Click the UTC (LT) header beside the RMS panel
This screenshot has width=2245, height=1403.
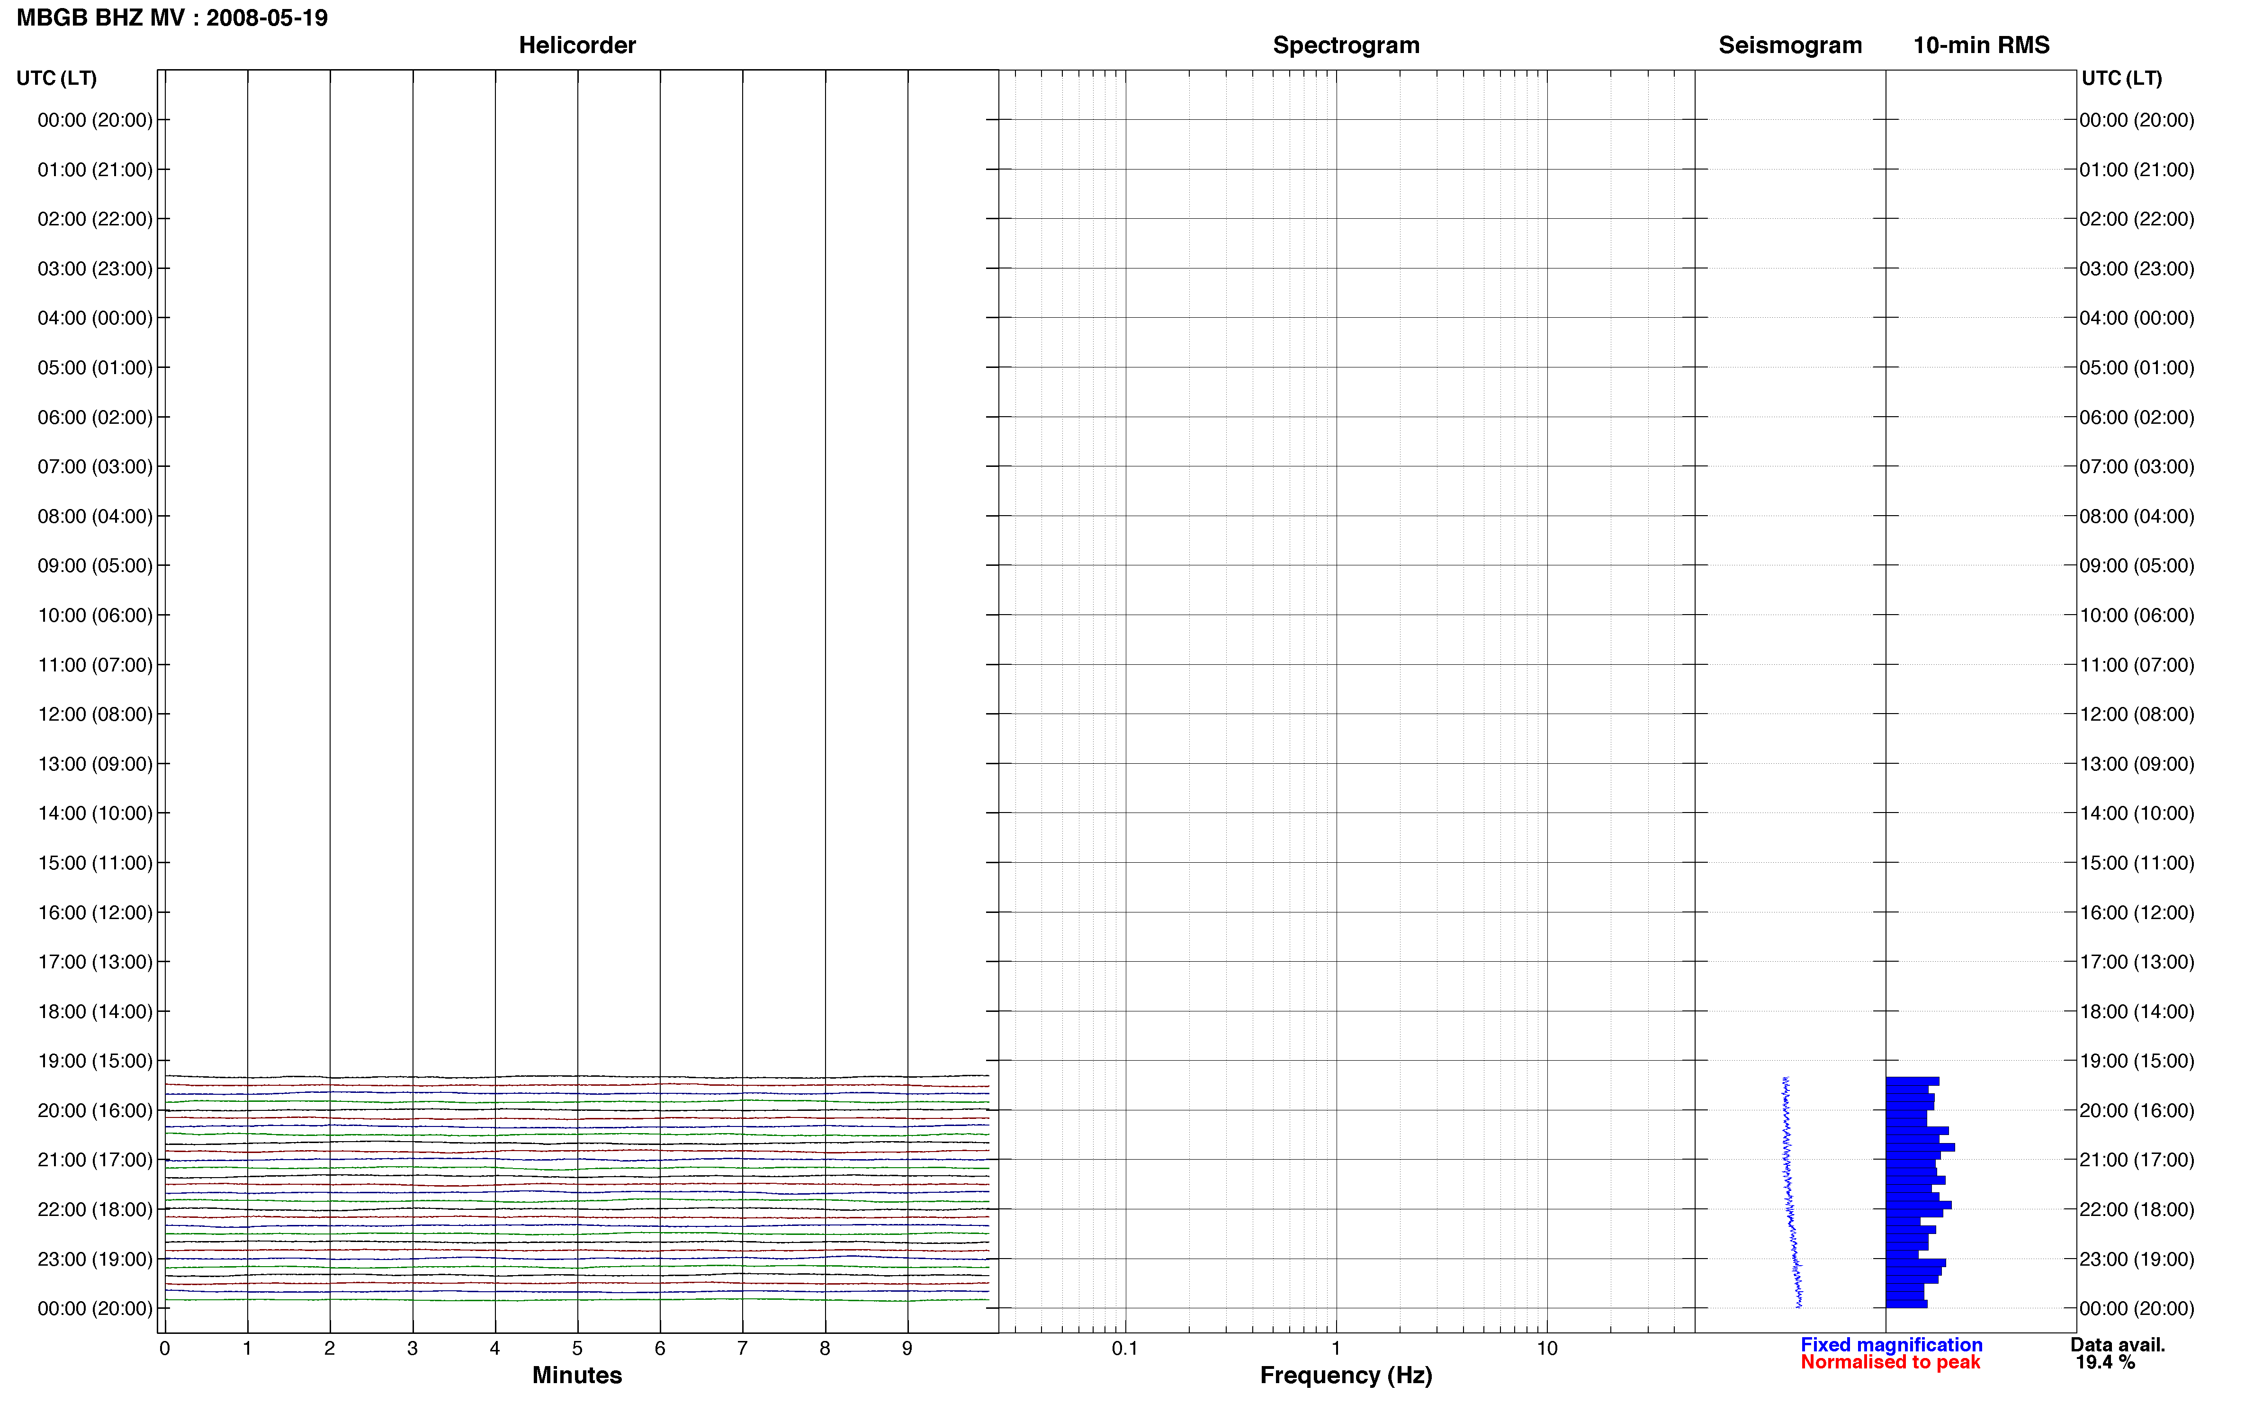[2121, 78]
